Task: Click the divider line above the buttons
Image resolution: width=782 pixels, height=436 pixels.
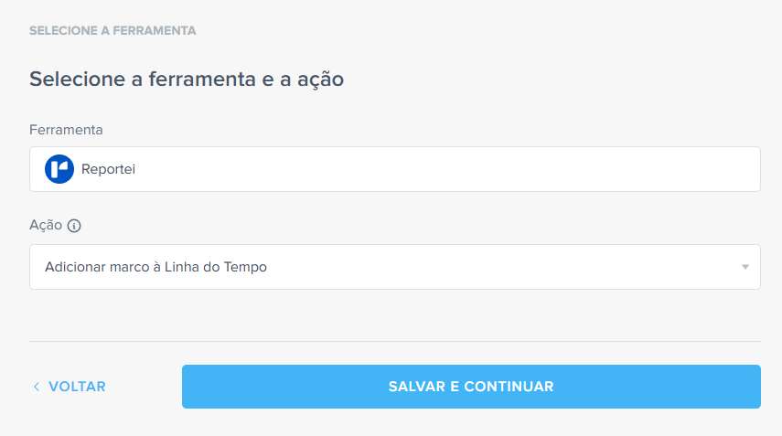Action: pos(394,341)
